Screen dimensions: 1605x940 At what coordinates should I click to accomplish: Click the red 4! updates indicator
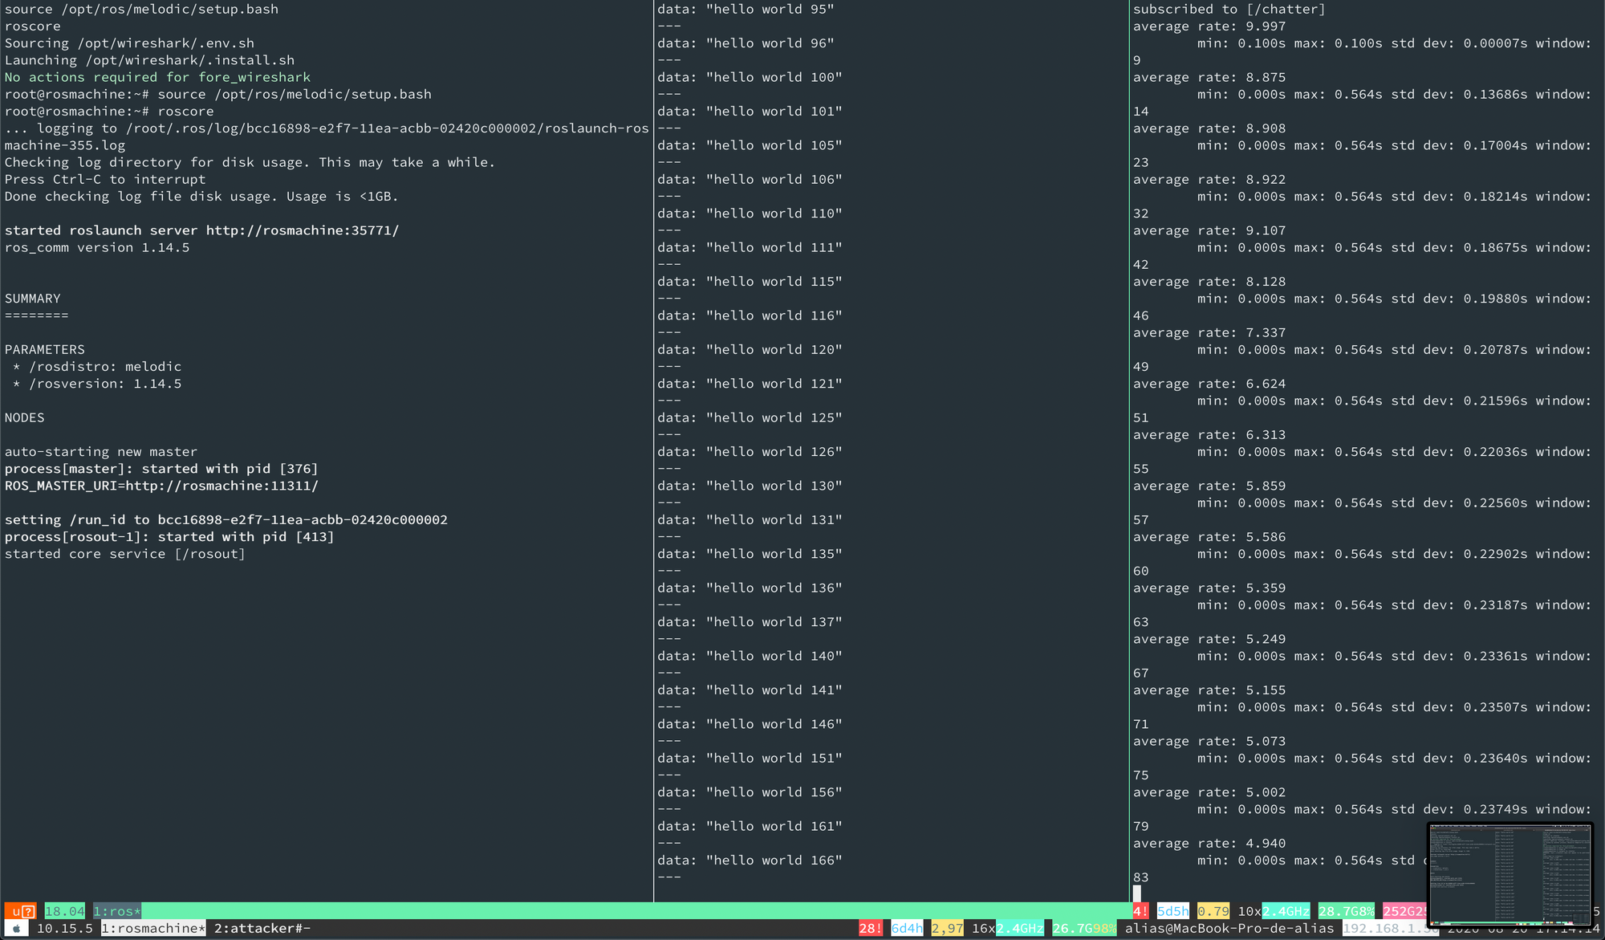tap(1140, 911)
